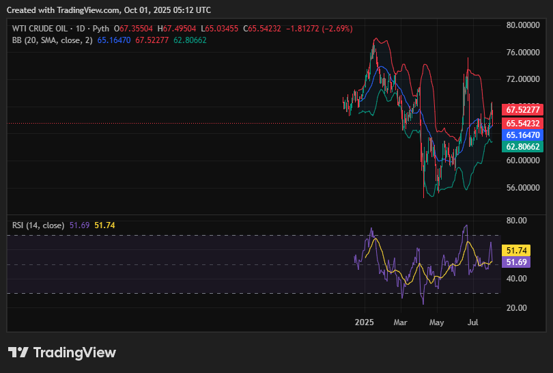Click the purple 51.69 RSI axis tag
This screenshot has width=553, height=373.
coord(514,262)
